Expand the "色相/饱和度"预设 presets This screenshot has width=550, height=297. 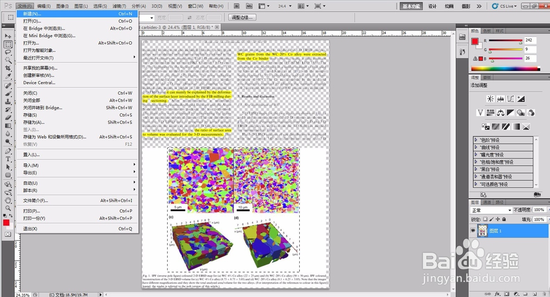tap(476, 162)
